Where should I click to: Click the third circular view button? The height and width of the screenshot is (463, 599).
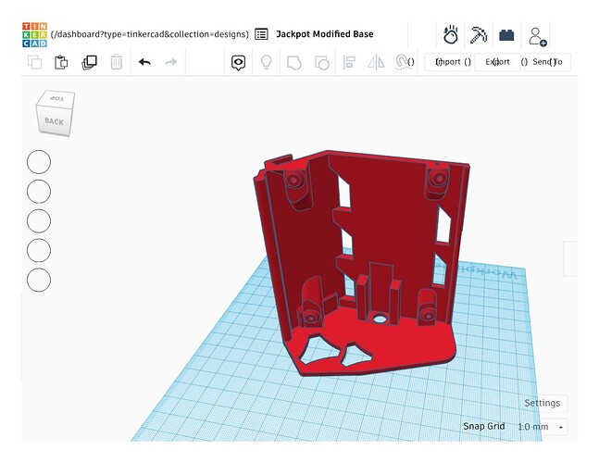[x=39, y=220]
